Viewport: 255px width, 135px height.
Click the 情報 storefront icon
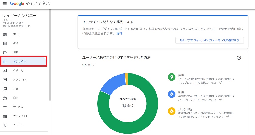point(5,52)
